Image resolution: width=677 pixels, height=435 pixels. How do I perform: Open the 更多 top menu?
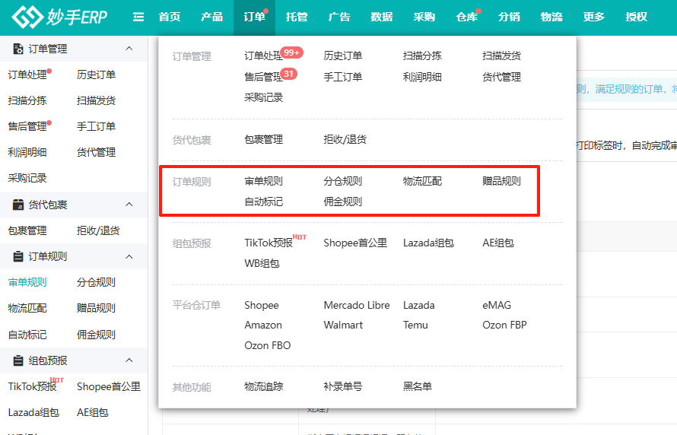pos(593,17)
